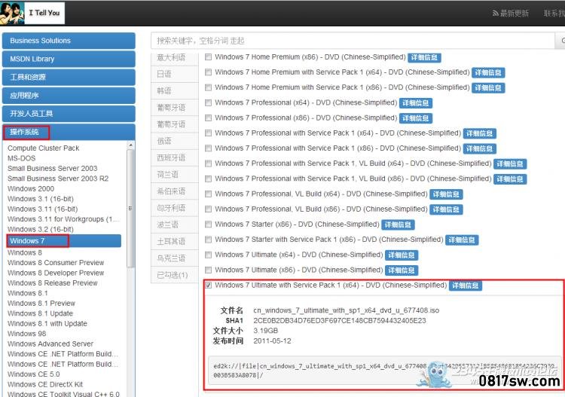Click the OS list scrollbar up arrow
The height and width of the screenshot is (397, 565).
tap(130, 145)
